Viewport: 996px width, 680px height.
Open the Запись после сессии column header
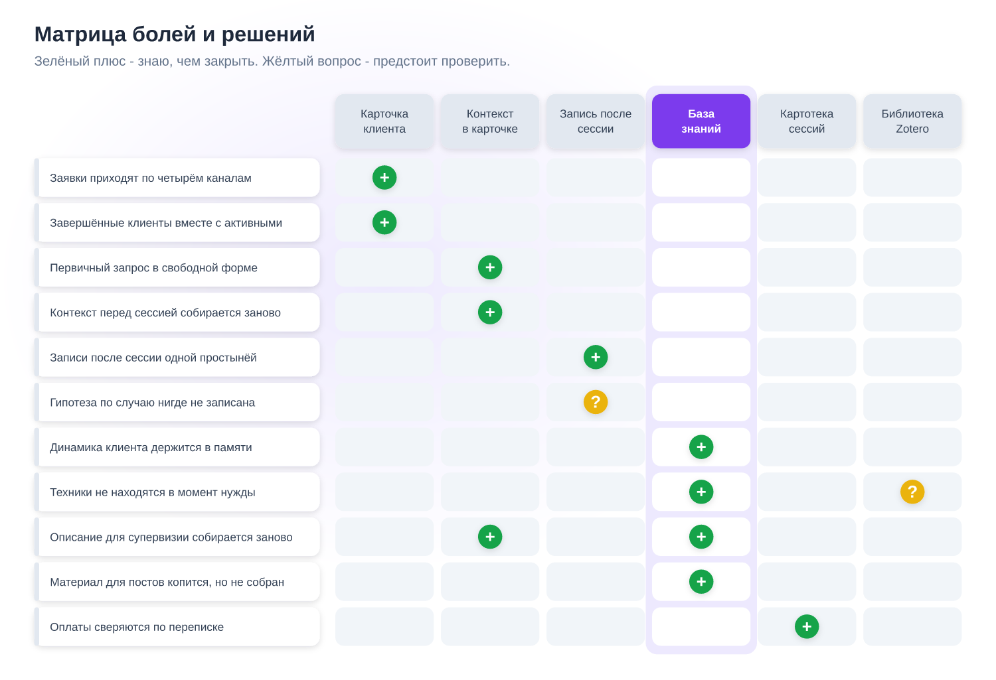[x=596, y=121]
